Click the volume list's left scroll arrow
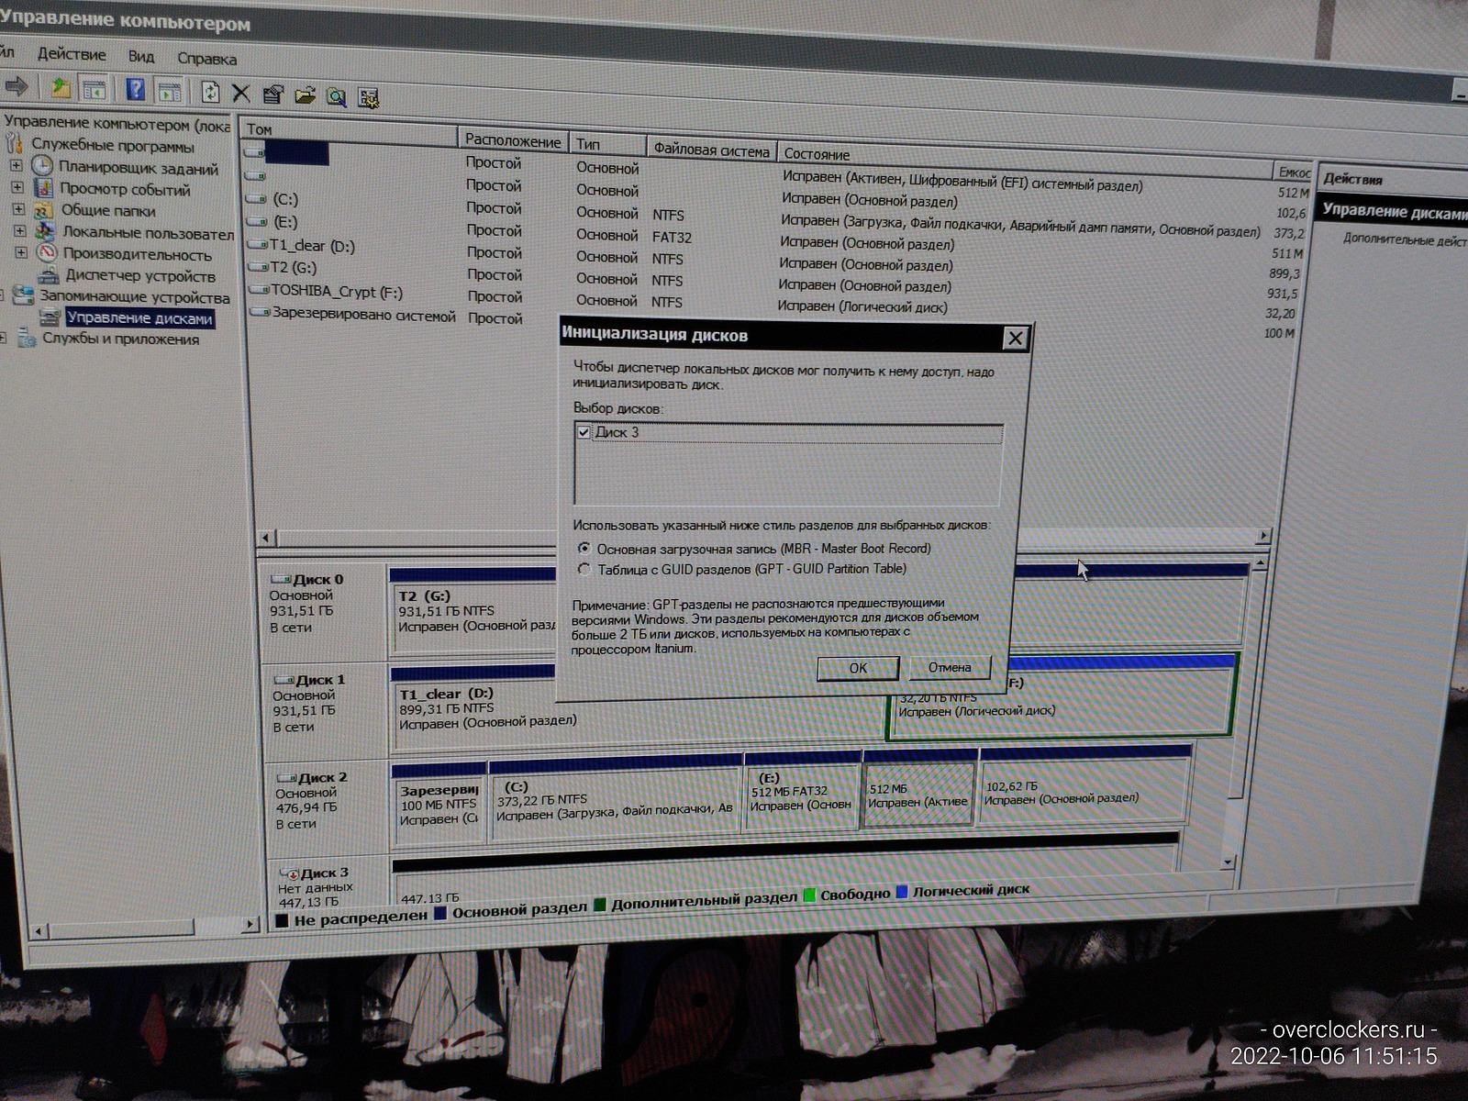Screen dimensions: 1468x1101 pos(266,537)
